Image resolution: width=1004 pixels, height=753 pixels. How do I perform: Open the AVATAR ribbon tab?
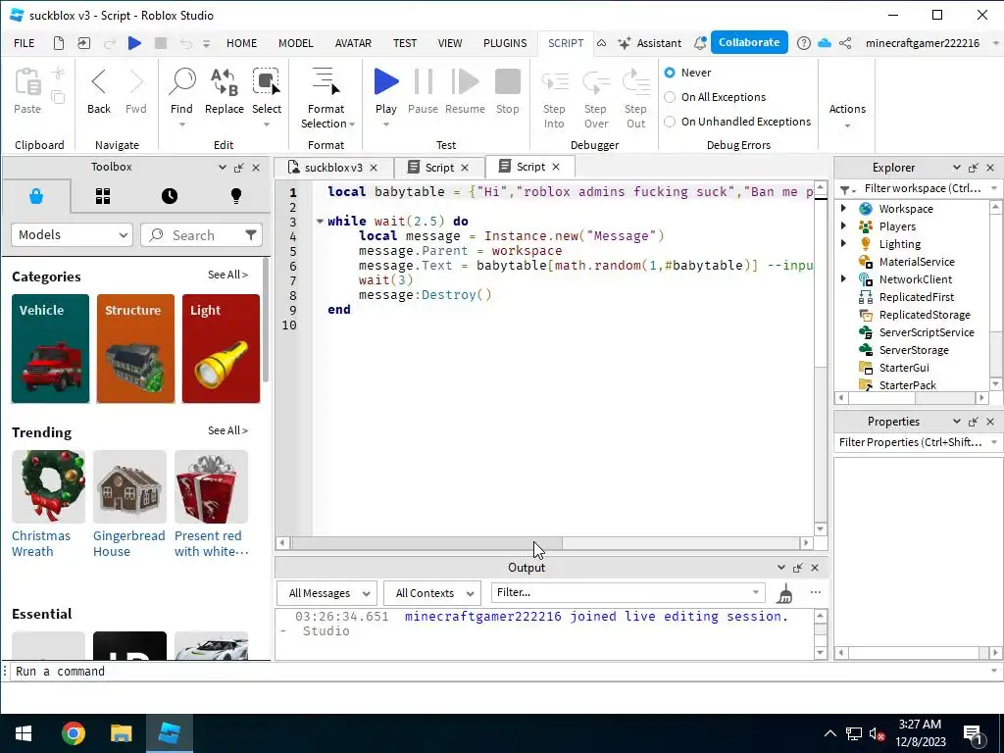pyautogui.click(x=353, y=43)
